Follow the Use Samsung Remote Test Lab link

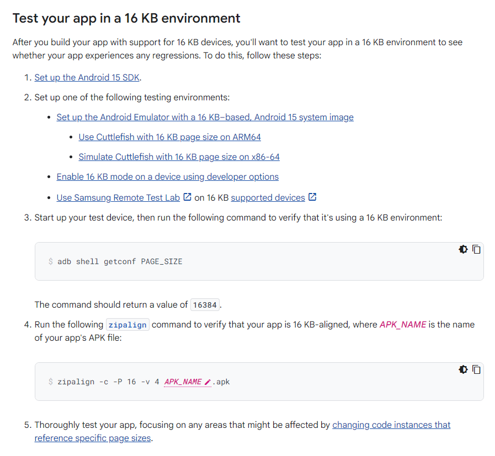click(x=118, y=197)
